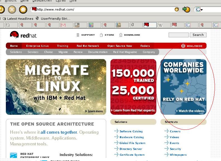The image size is (221, 161).
Task: Click the green Go arrow button
Action: click(x=186, y=9)
